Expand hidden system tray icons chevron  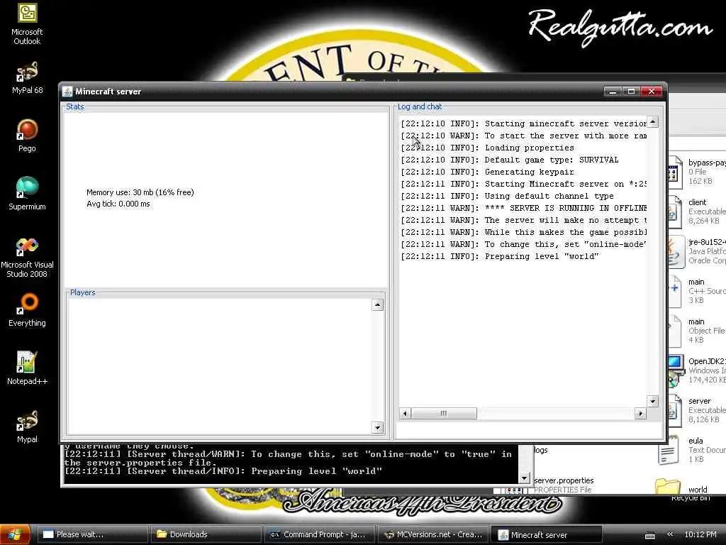click(x=670, y=534)
